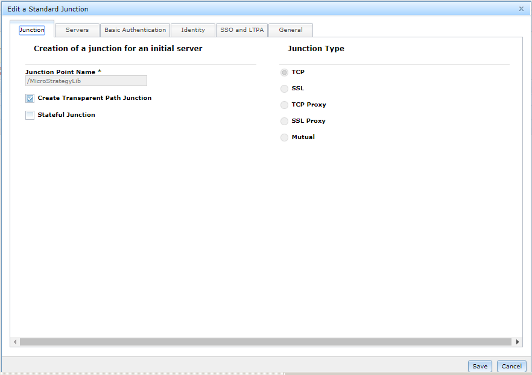Uncheck Create Transparent Path Junction
The width and height of the screenshot is (532, 375).
tap(30, 99)
